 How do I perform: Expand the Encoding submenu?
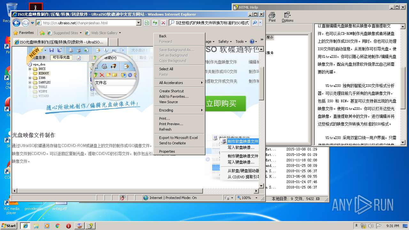point(179,110)
